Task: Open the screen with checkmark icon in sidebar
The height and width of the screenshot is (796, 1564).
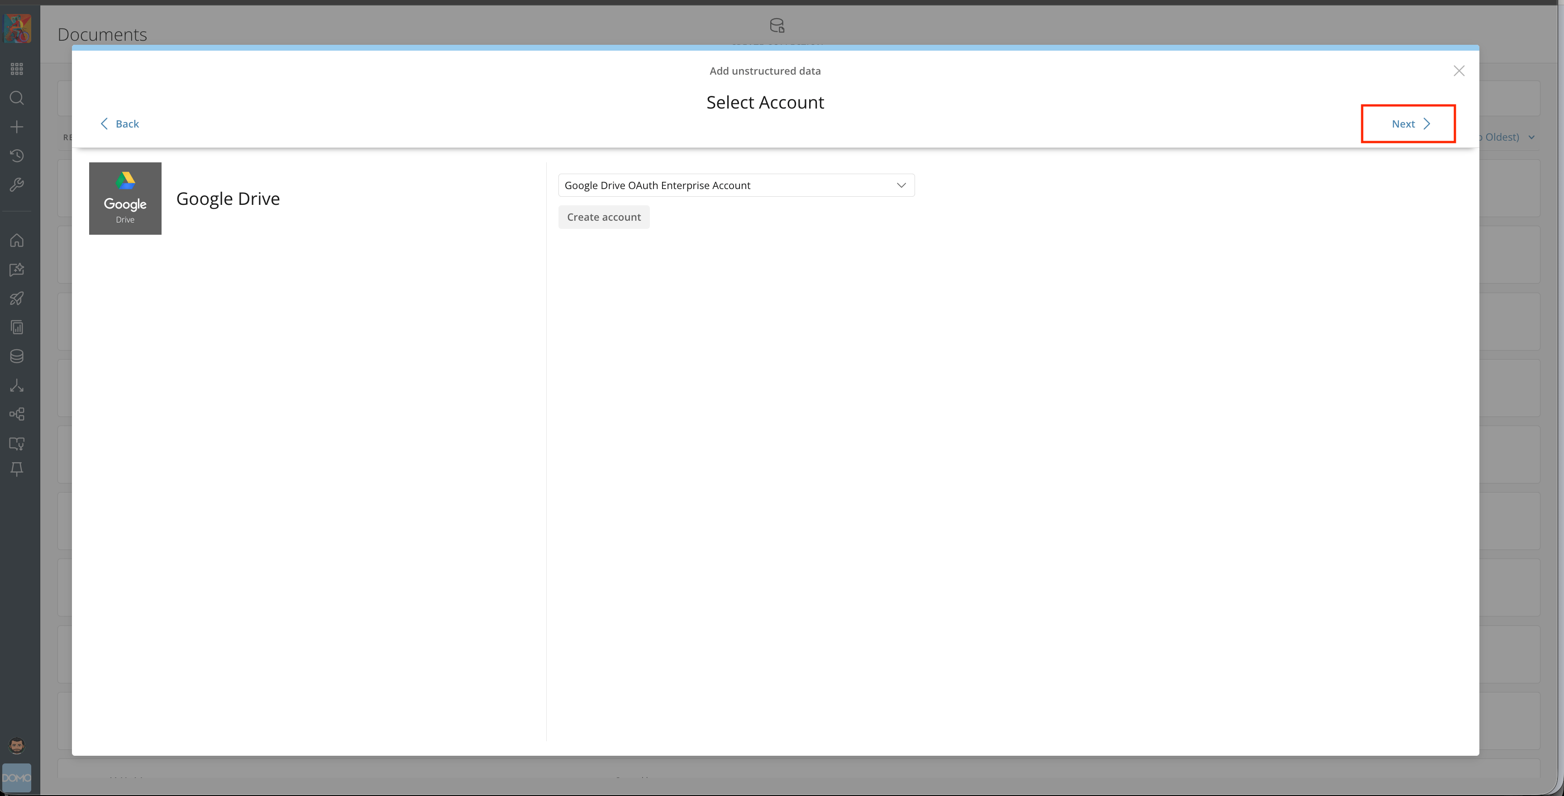Action: click(x=17, y=444)
